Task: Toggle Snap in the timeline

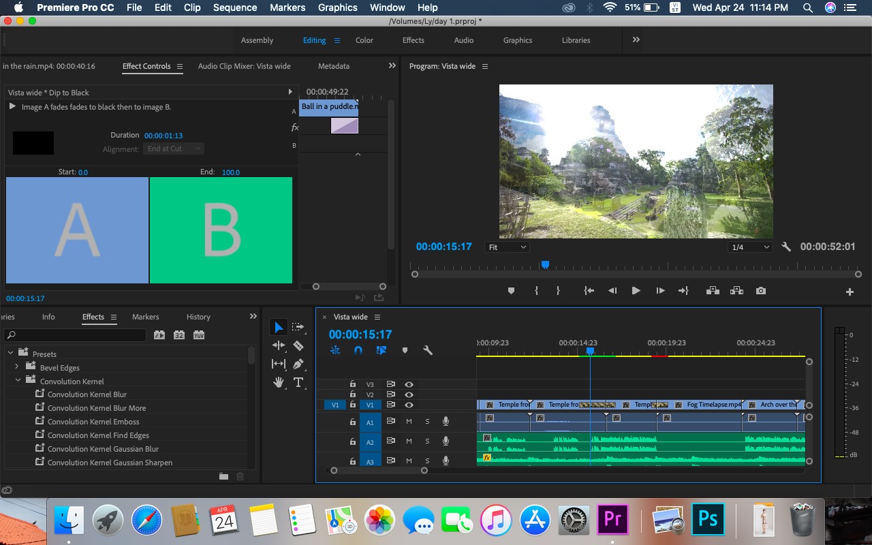Action: (358, 350)
